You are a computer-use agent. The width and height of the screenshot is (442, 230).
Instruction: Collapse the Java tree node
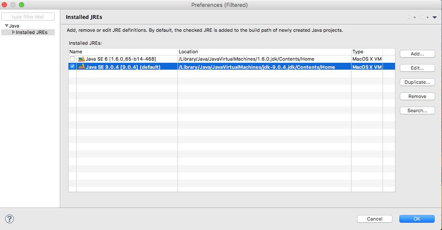[x=6, y=26]
